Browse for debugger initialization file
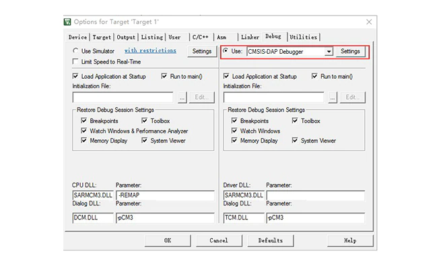439x272 pixels. pyautogui.click(x=333, y=98)
